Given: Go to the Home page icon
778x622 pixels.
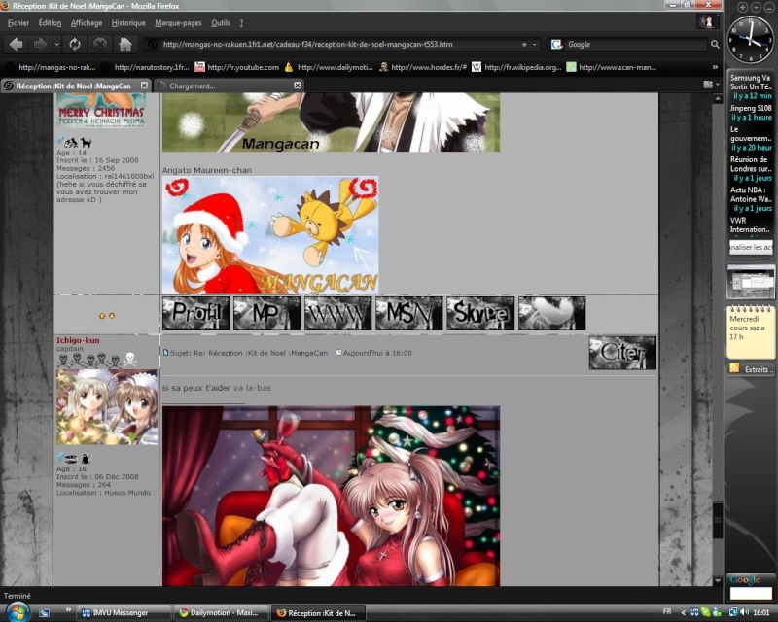Looking at the screenshot, I should tap(125, 44).
